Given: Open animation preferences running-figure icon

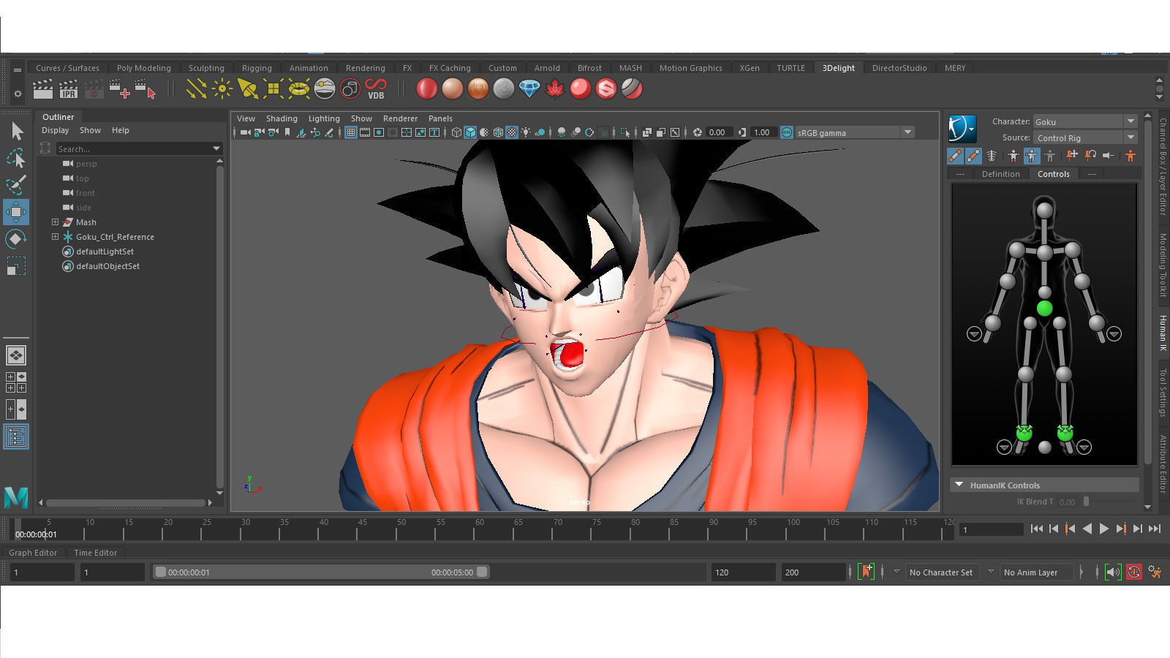Looking at the screenshot, I should 1155,572.
